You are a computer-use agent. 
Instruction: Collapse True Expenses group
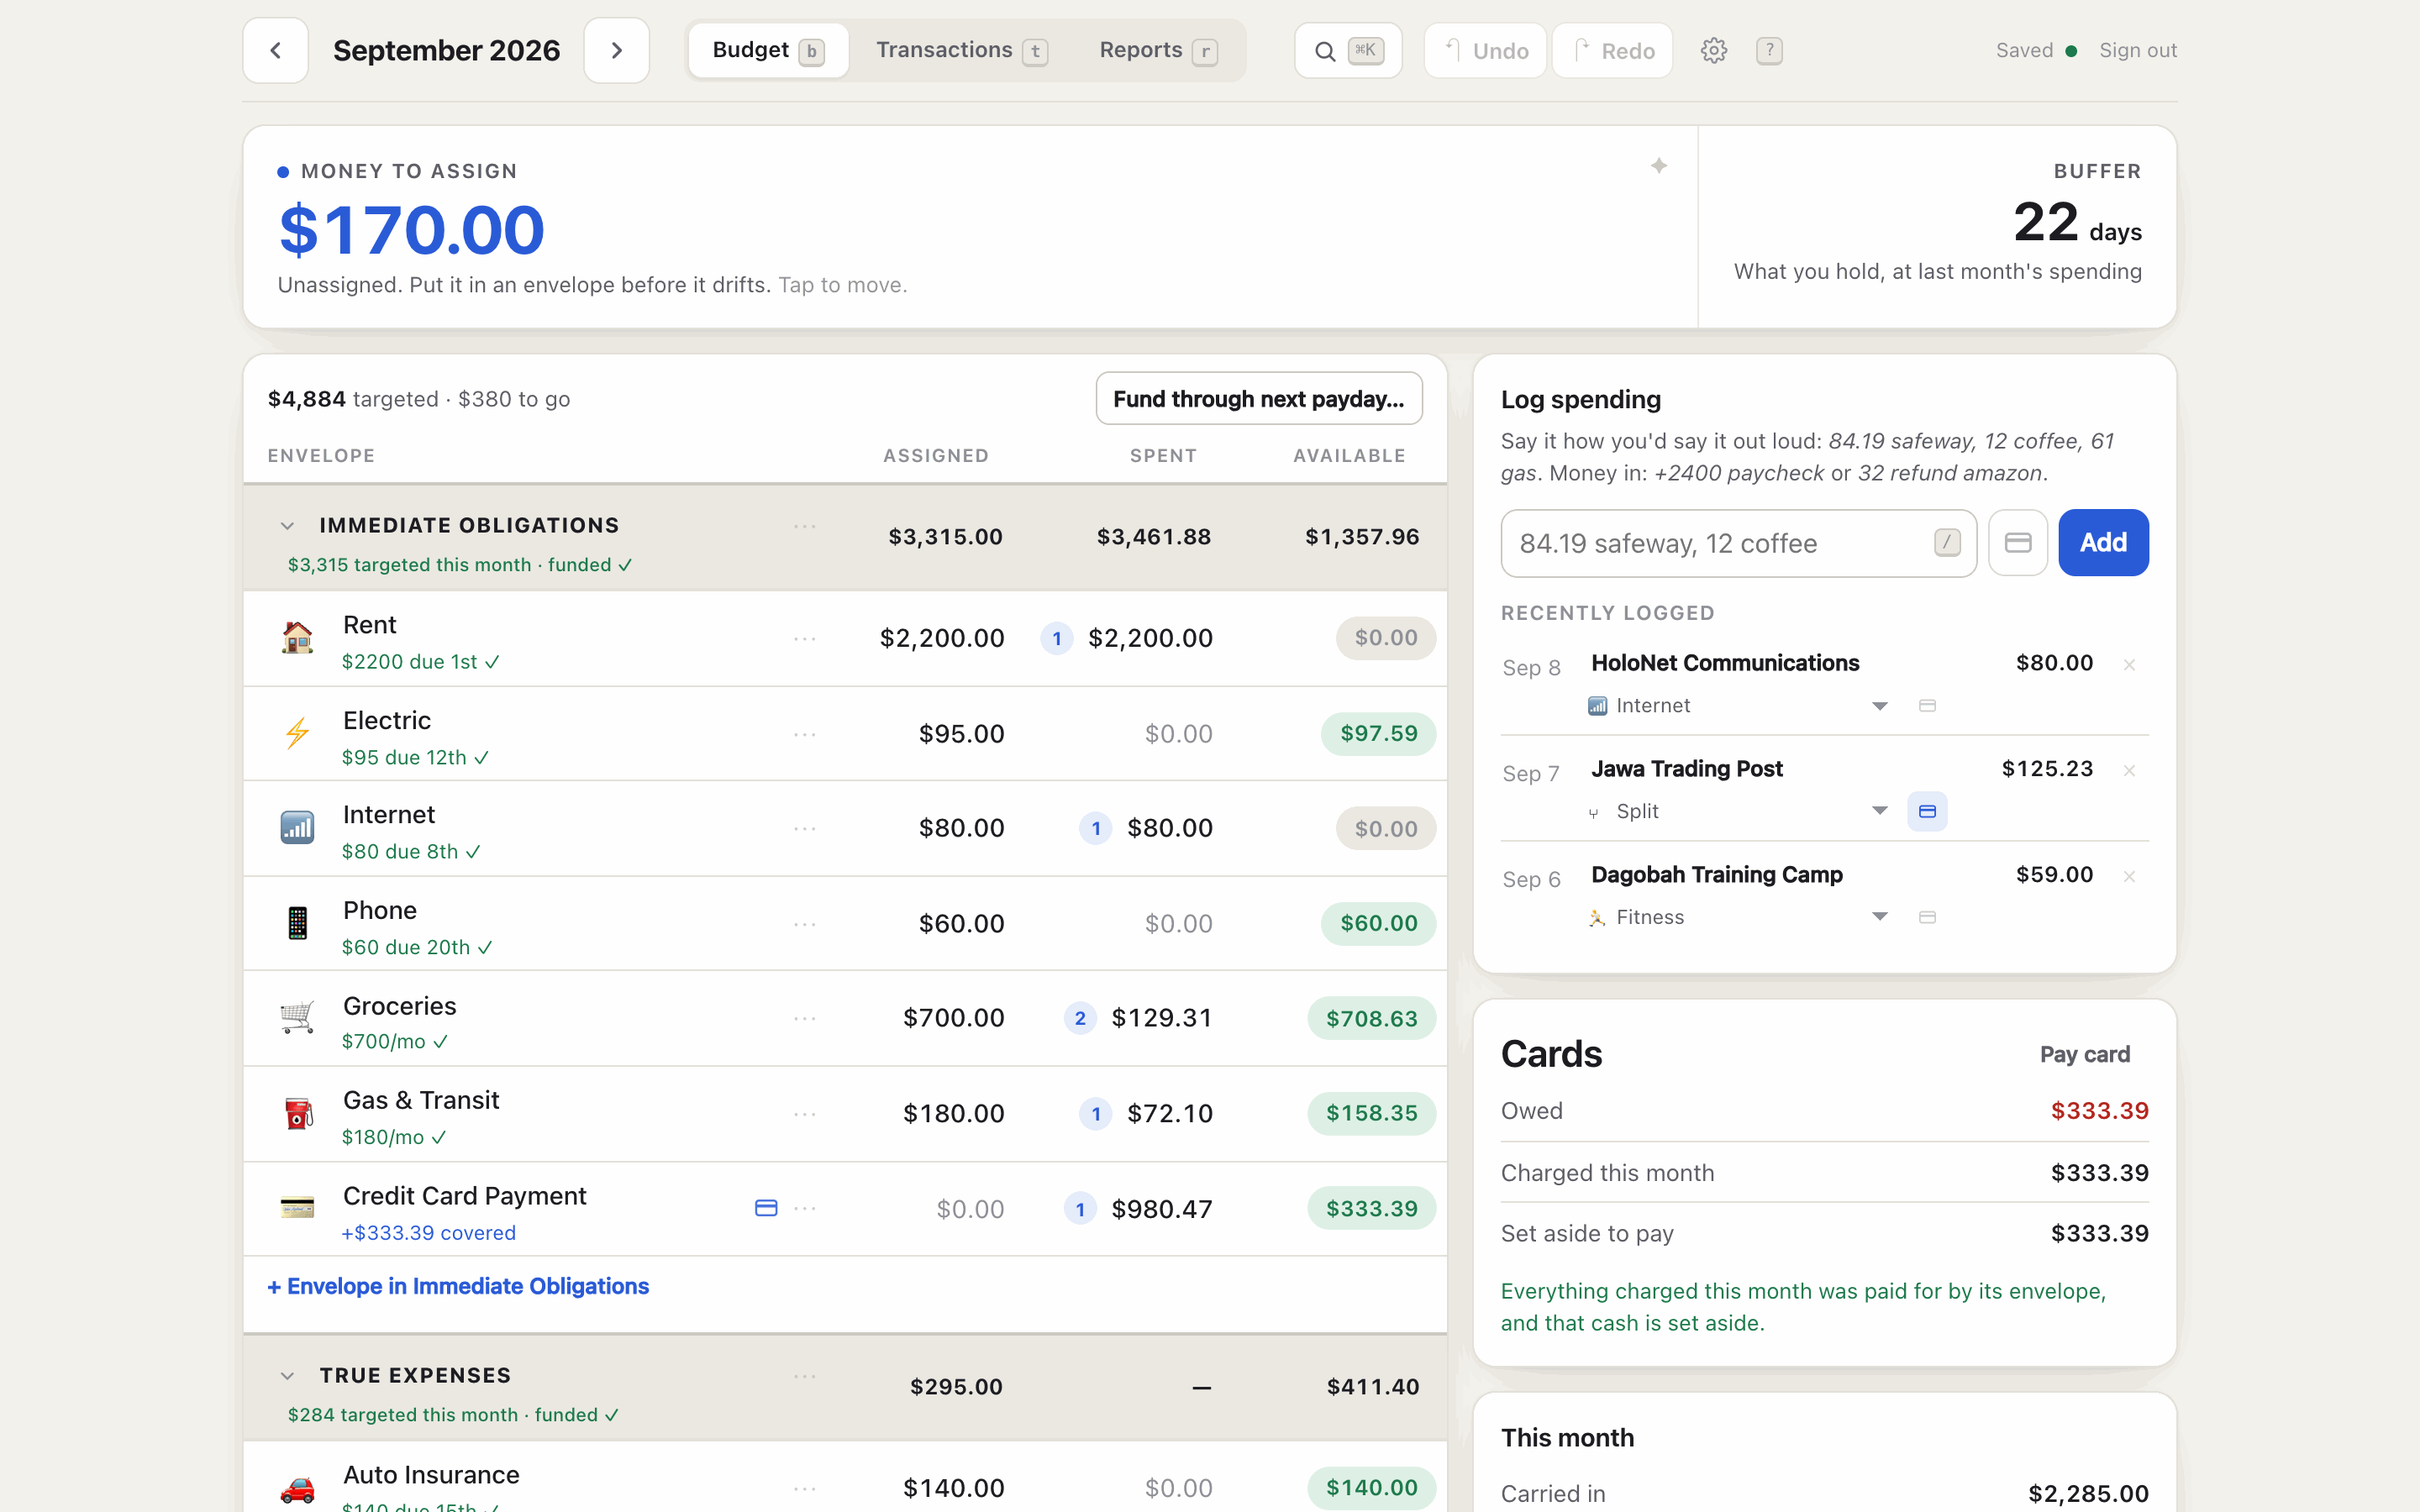pyautogui.click(x=287, y=1376)
